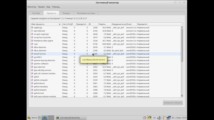Open the network connection tray icon
The height and width of the screenshot is (120, 214).
pos(169,118)
